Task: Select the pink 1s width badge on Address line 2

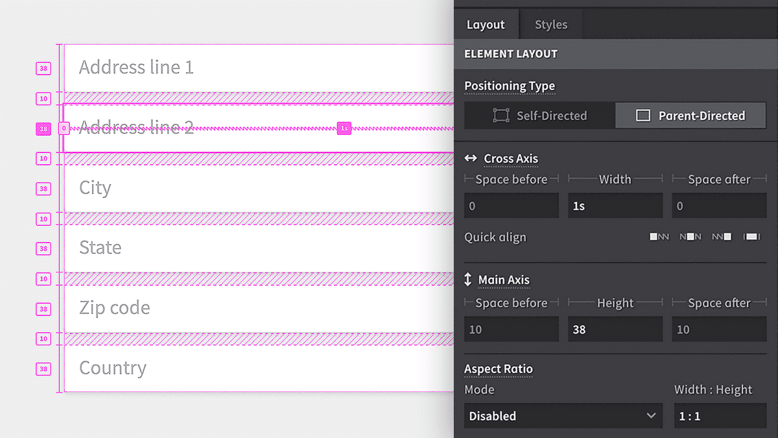Action: pos(344,128)
